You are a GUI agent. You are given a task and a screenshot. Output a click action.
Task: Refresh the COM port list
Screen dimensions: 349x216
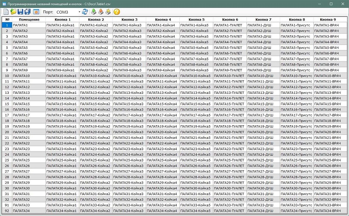pos(85,12)
